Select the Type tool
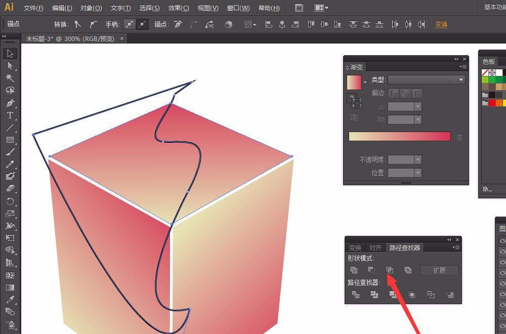 pyautogui.click(x=10, y=115)
